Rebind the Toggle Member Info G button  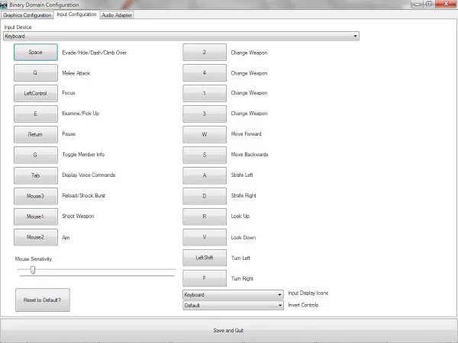pyautogui.click(x=36, y=155)
